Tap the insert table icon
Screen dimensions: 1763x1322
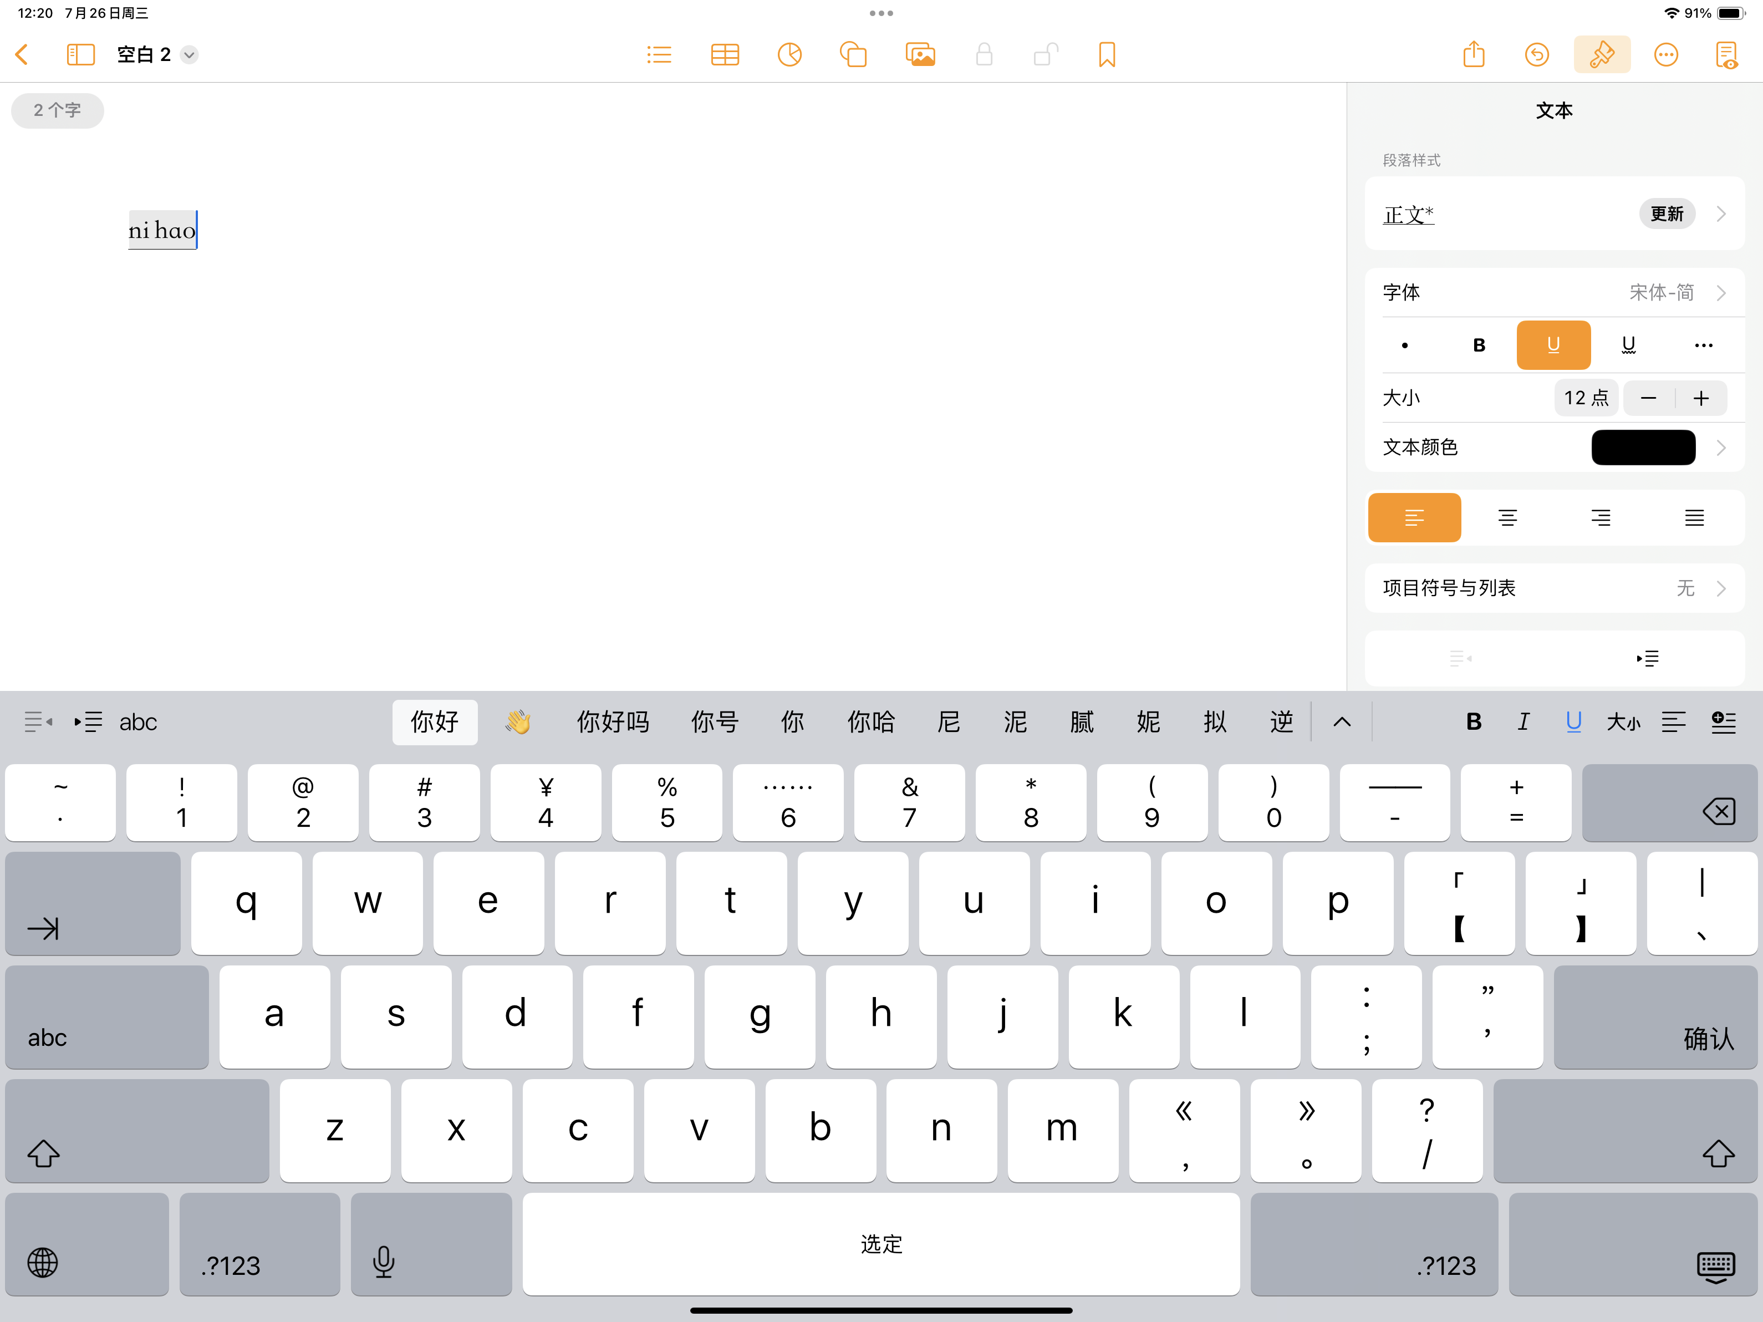click(x=725, y=55)
